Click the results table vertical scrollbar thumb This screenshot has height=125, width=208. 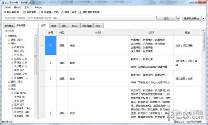(203, 41)
